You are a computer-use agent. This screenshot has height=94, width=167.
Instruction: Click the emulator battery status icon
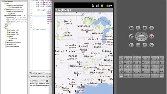pyautogui.click(x=102, y=5)
